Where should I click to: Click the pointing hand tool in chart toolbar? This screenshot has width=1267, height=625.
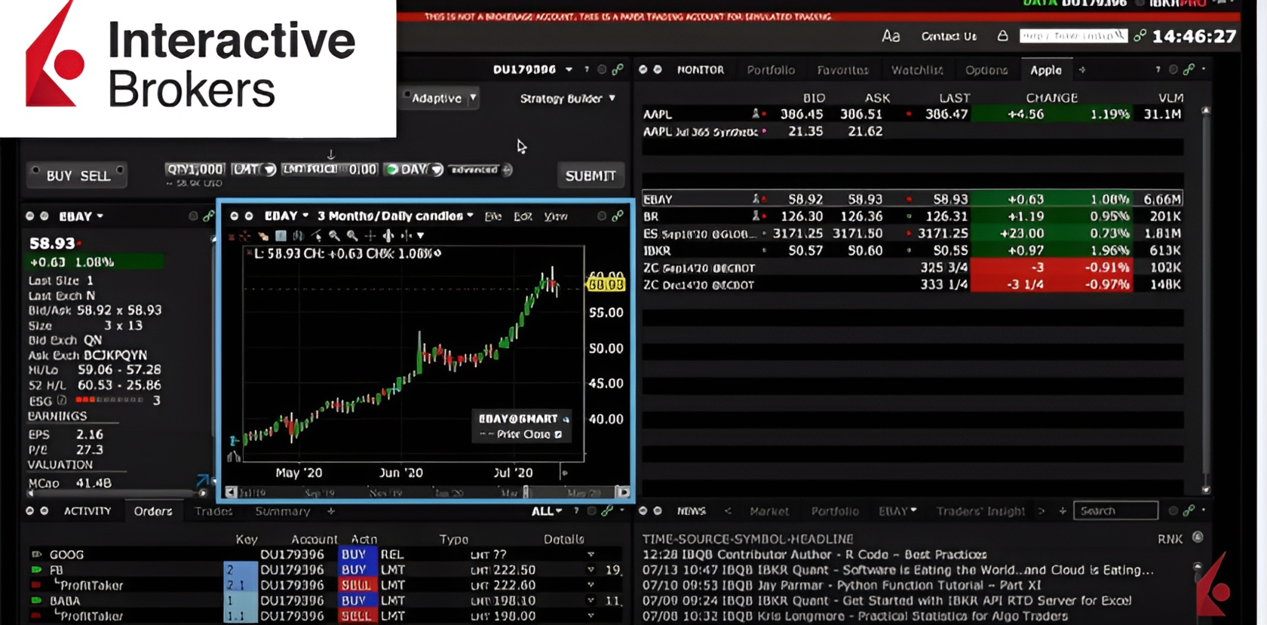tap(262, 236)
